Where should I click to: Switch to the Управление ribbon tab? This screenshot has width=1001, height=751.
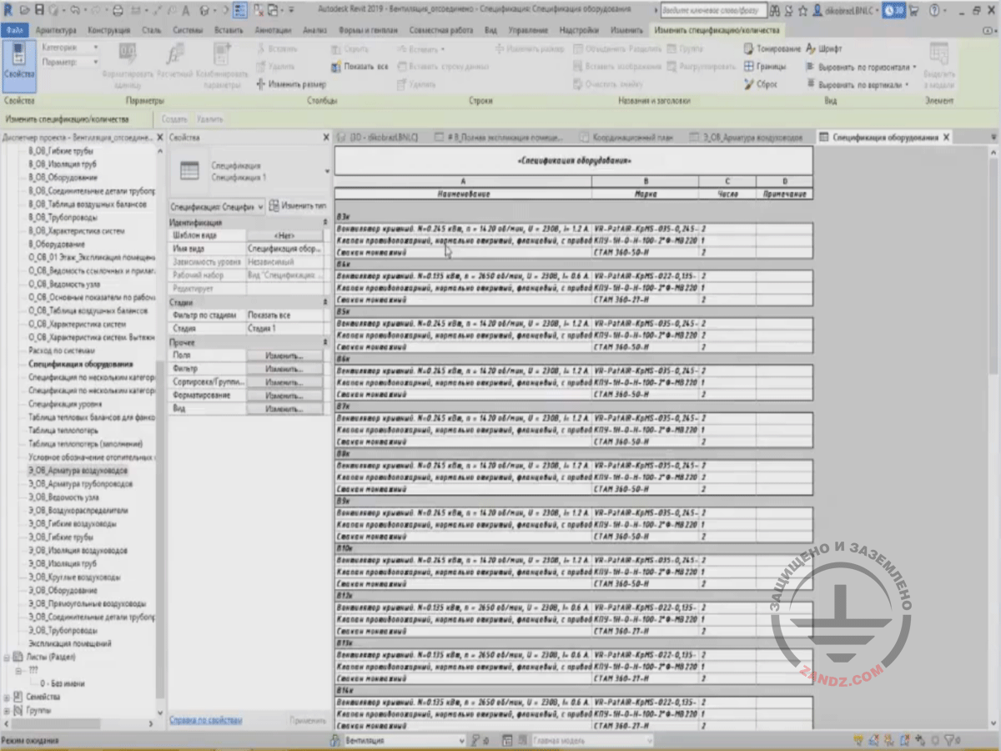pos(526,30)
